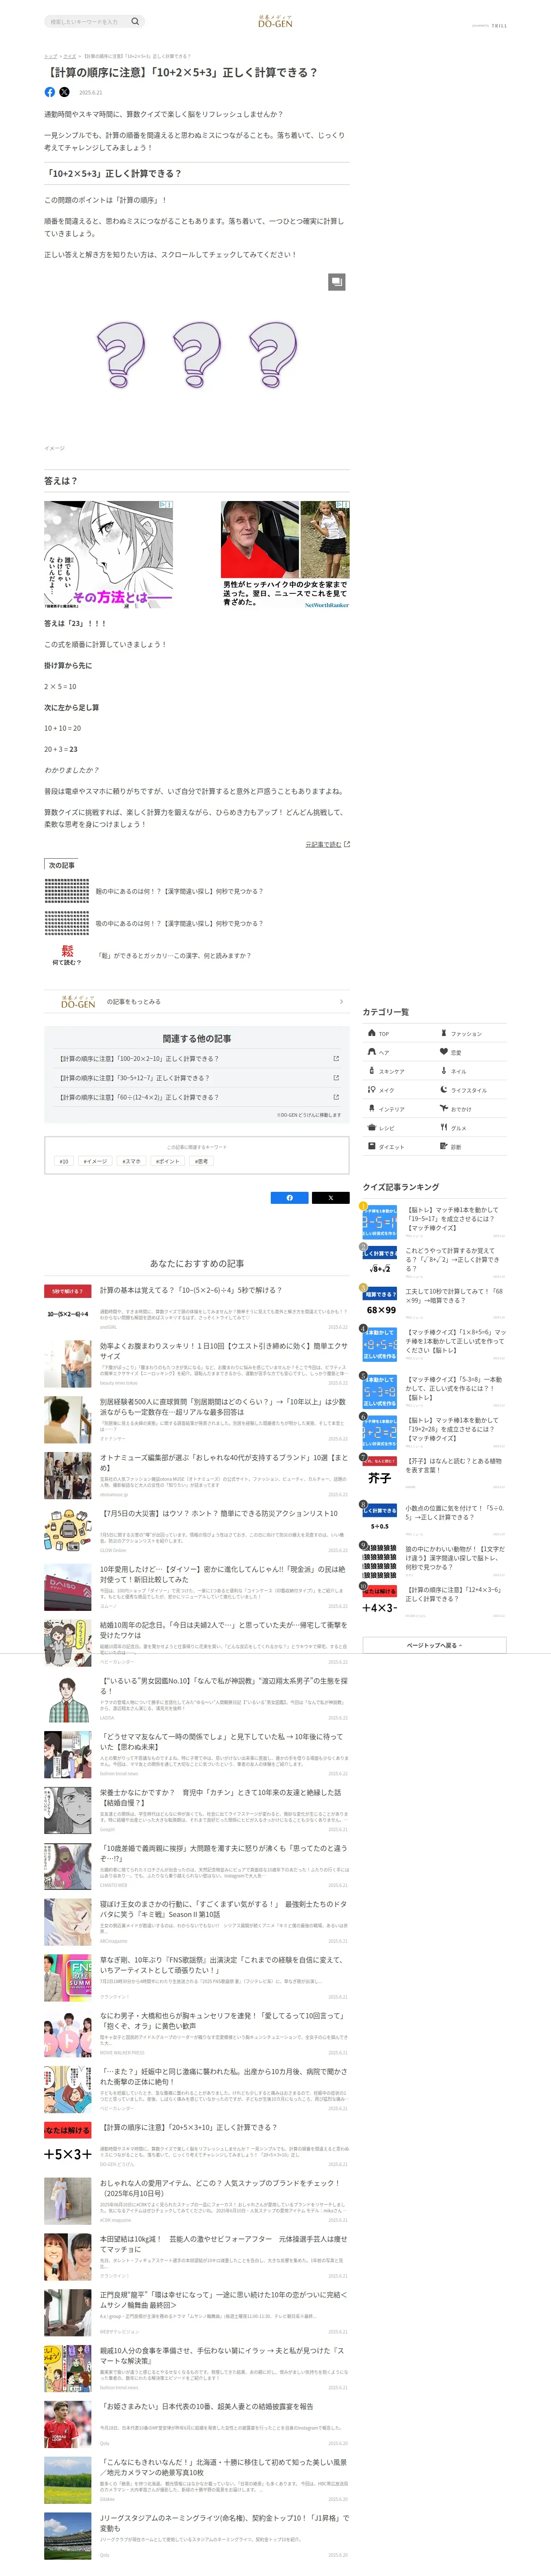Expand DO-GEN の記事をもっとみる chevron
Screen dimensions: 551x2576
coord(341,1001)
